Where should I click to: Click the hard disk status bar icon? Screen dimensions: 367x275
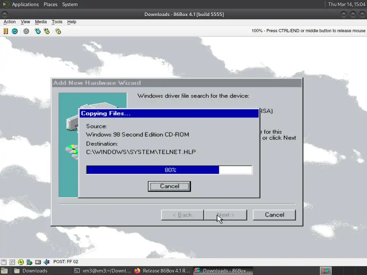38,262
